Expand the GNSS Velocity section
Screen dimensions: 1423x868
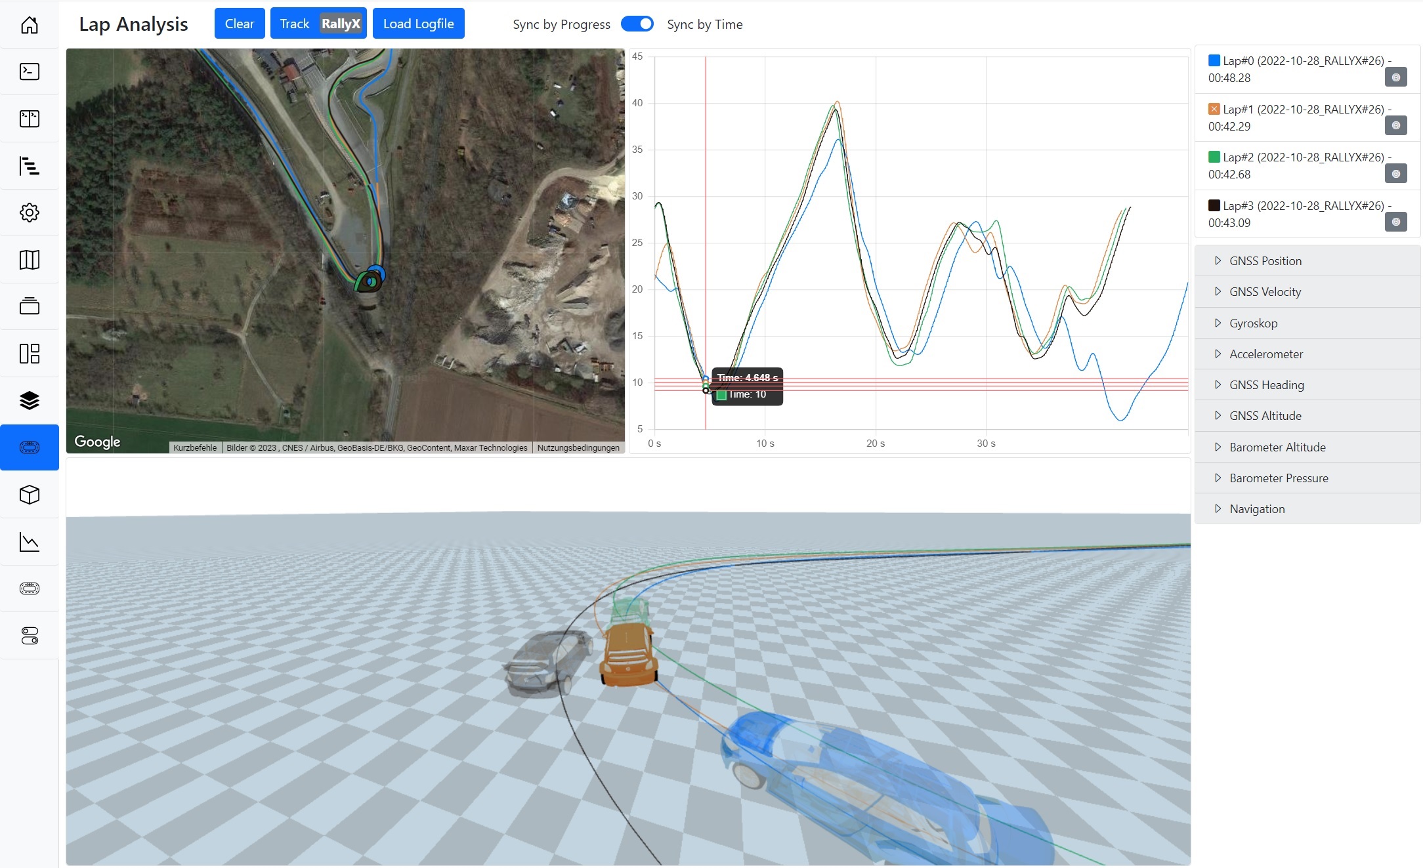tap(1307, 292)
